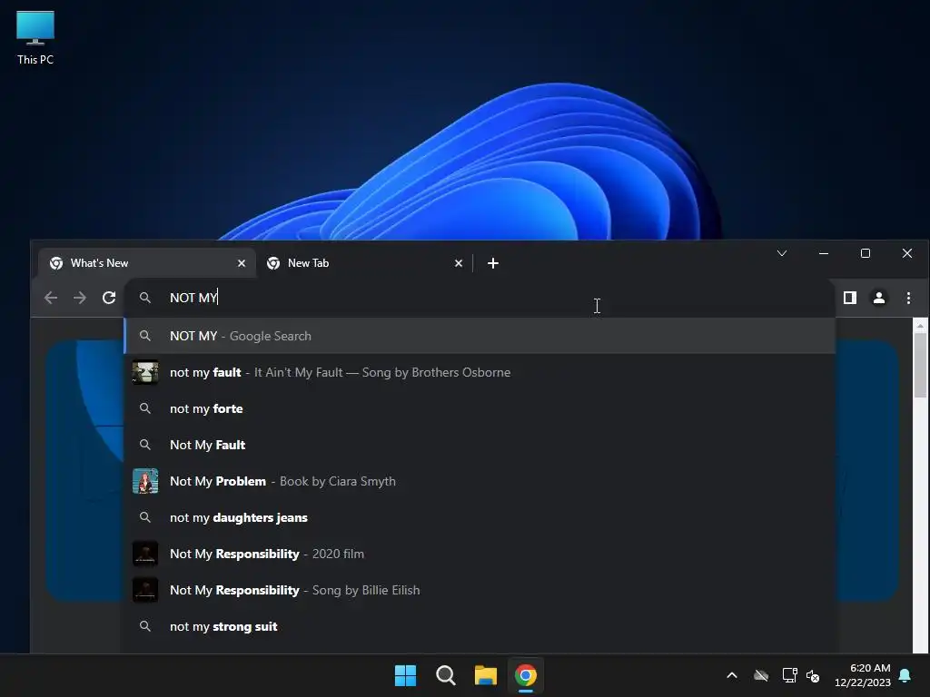Expand the tab search chevron
Image resolution: width=930 pixels, height=697 pixels.
(782, 253)
